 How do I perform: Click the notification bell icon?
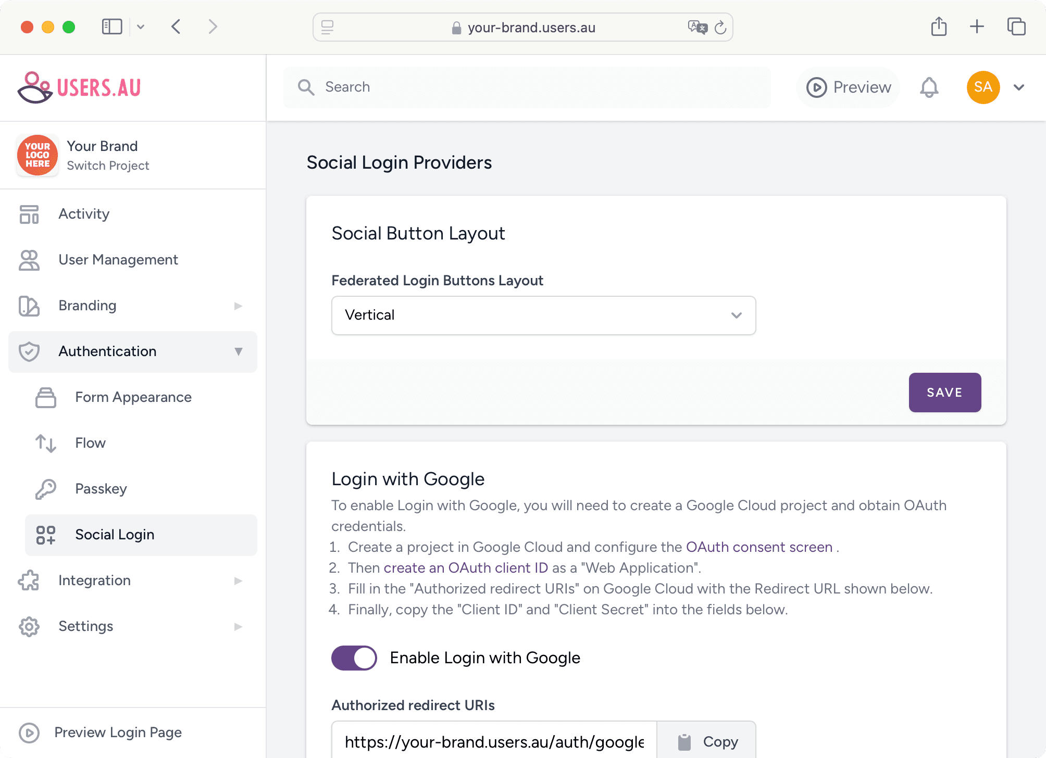[x=929, y=87]
